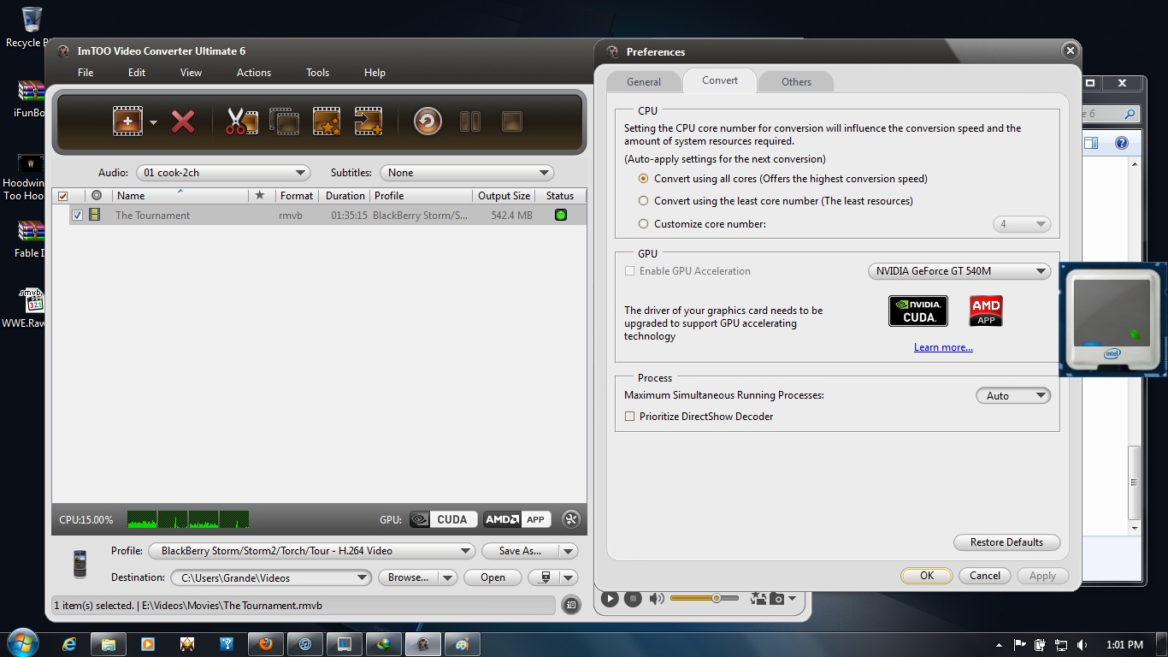The height and width of the screenshot is (657, 1168).
Task: Click the Restore Defaults button
Action: point(1006,542)
